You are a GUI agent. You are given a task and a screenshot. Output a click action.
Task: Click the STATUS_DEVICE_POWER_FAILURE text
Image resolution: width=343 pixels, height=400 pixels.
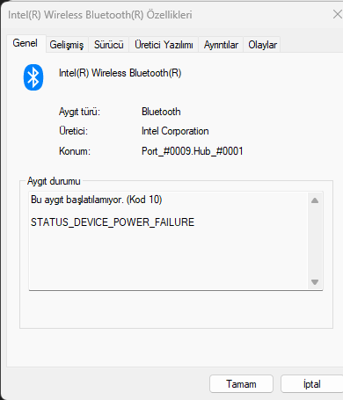click(x=113, y=222)
